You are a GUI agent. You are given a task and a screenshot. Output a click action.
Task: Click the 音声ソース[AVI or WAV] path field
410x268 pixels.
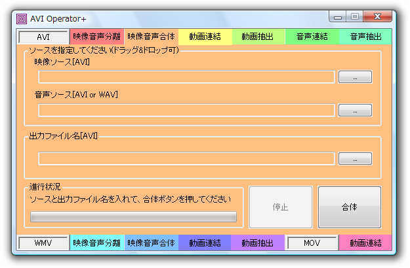tap(186, 110)
